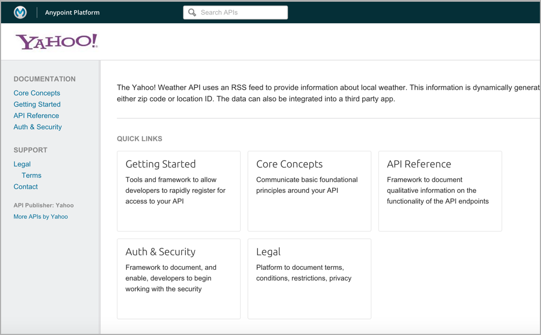Click the MuleSoft logo icon

[20, 12]
